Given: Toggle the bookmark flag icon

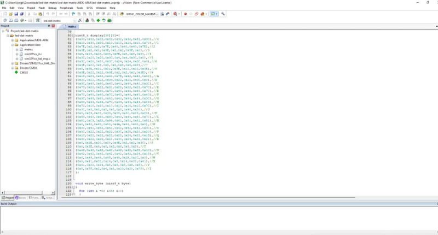Looking at the screenshot, I should coord(73,14).
